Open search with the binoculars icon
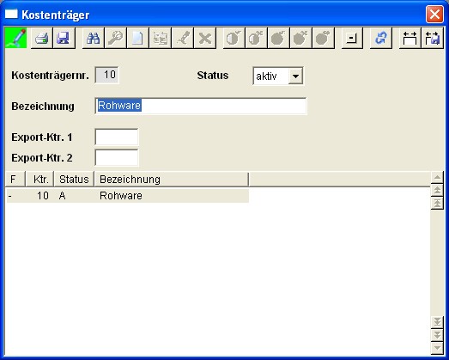Screen dimensions: 449x360 (x=93, y=38)
